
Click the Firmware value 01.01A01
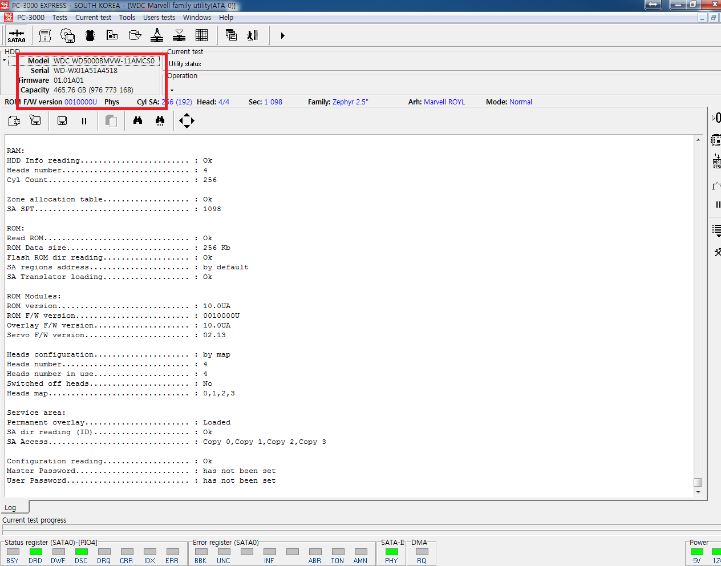[68, 80]
